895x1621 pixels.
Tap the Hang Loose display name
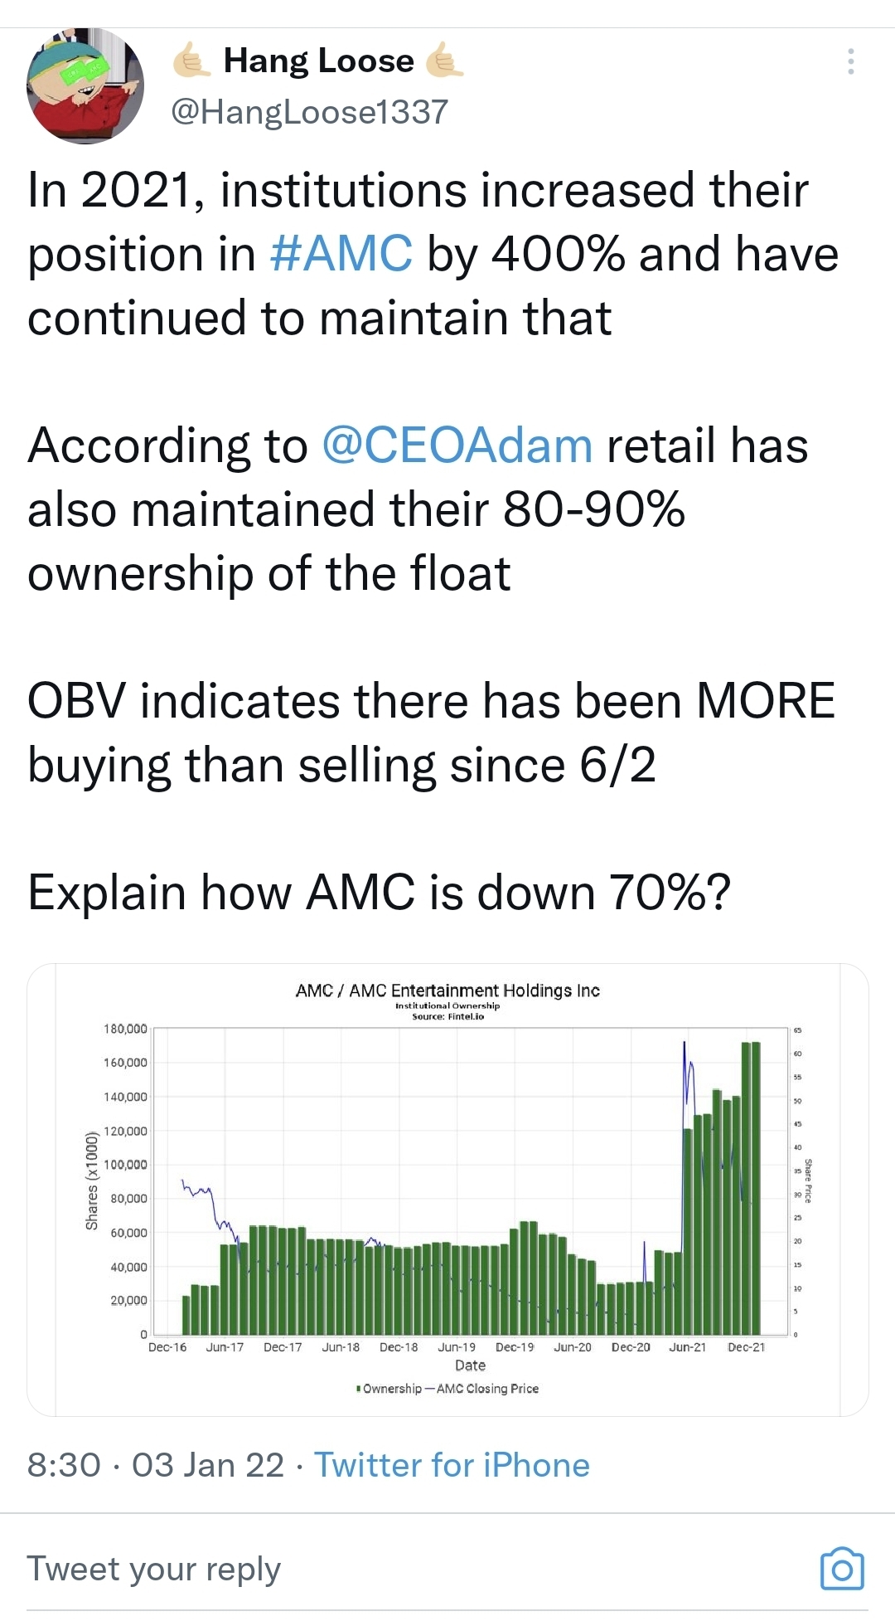(318, 61)
